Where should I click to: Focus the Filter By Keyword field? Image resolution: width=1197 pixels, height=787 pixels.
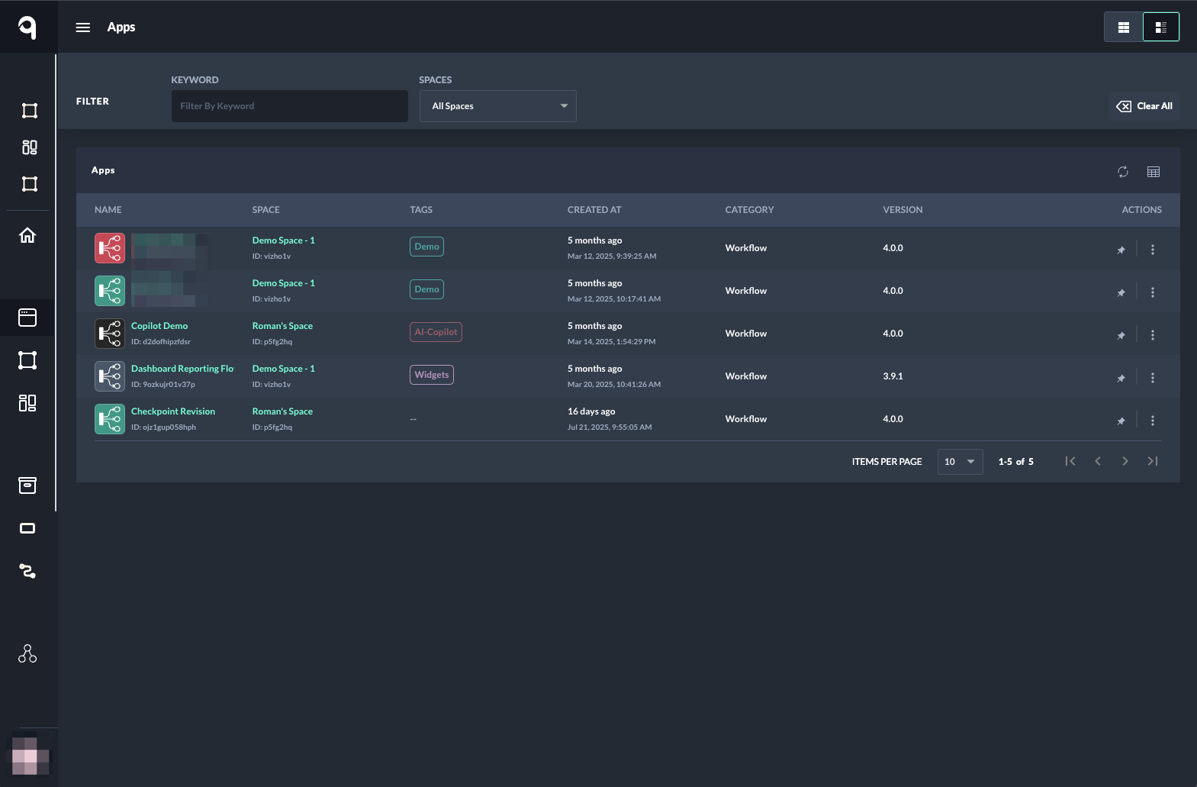[289, 106]
